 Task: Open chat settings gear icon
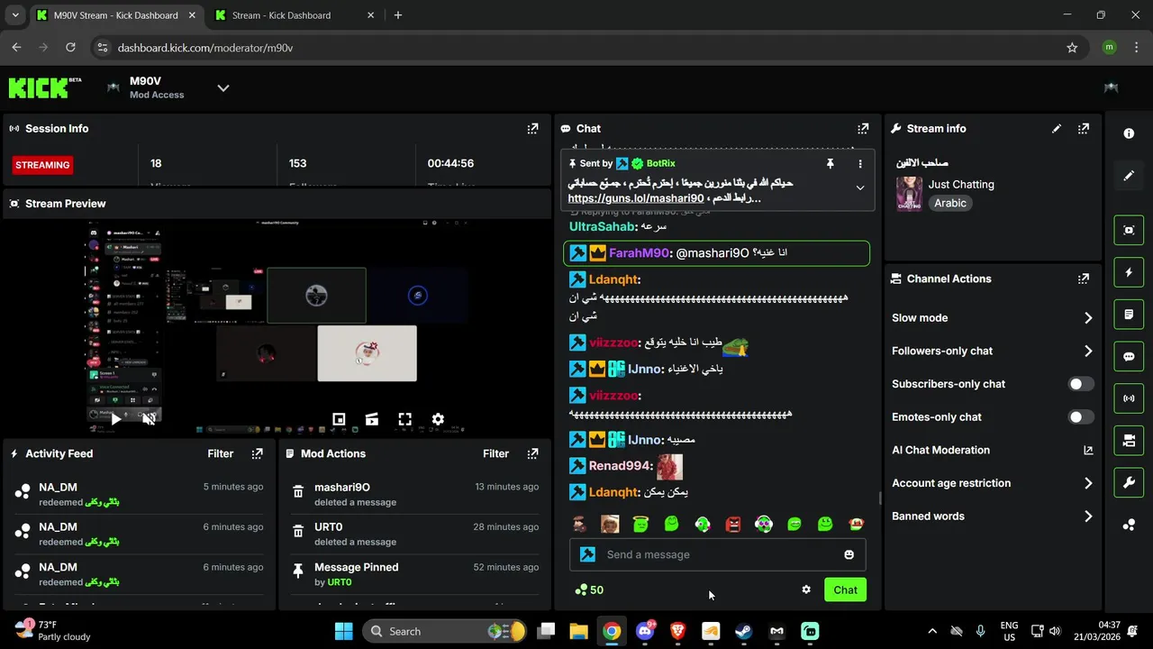tap(806, 590)
